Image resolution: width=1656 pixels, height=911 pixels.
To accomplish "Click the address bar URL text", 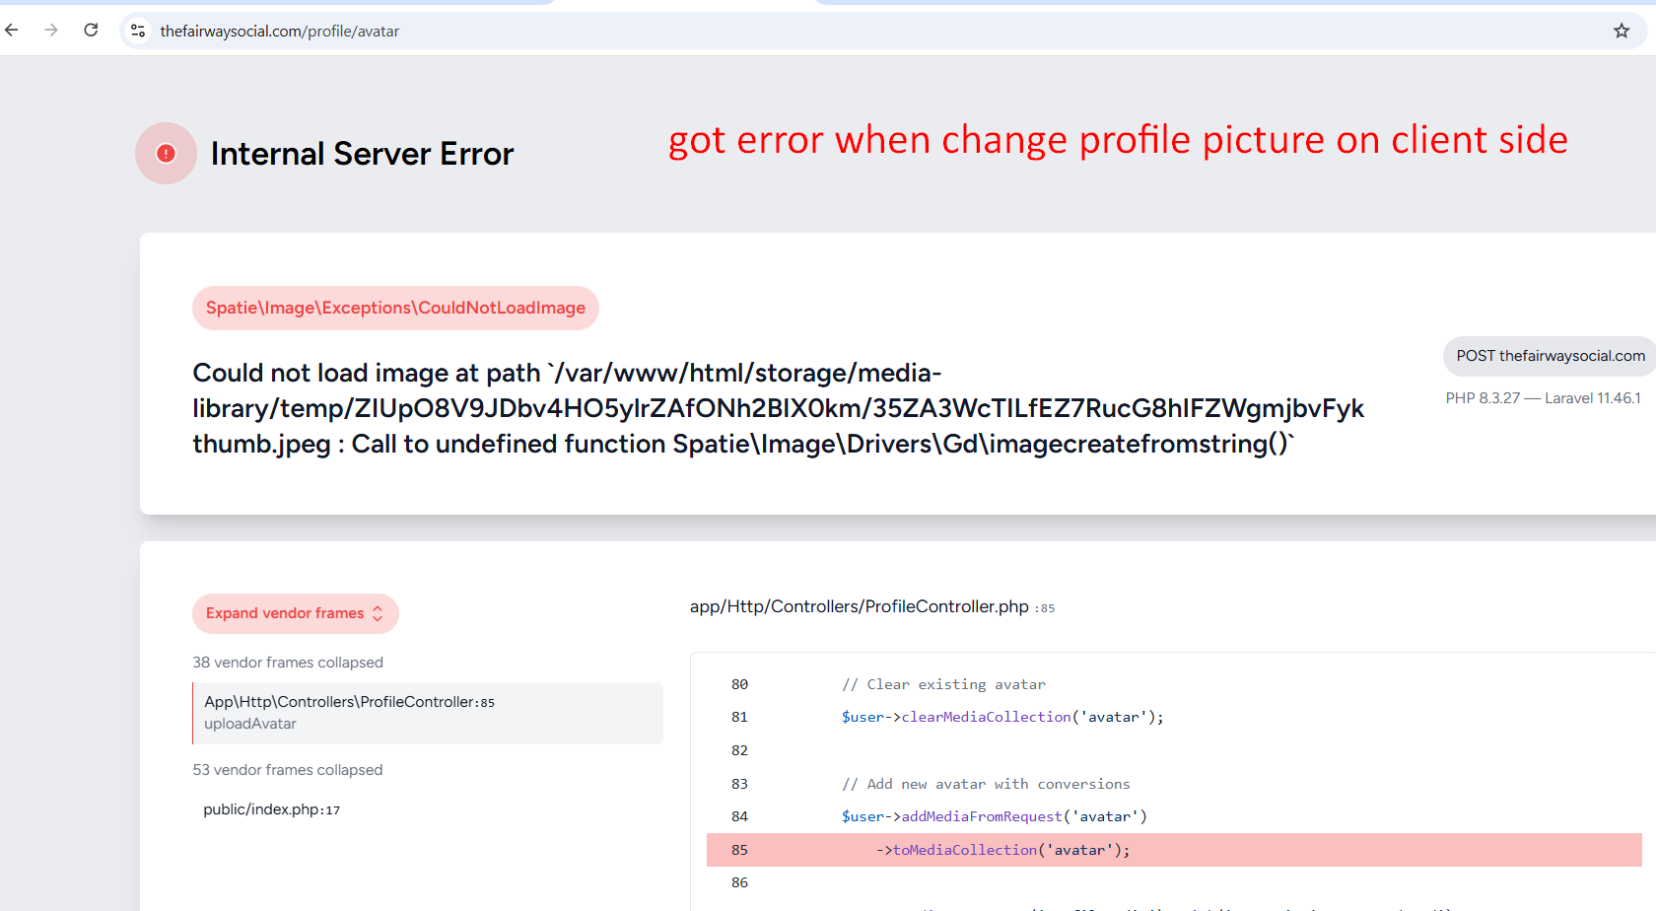I will (x=279, y=32).
